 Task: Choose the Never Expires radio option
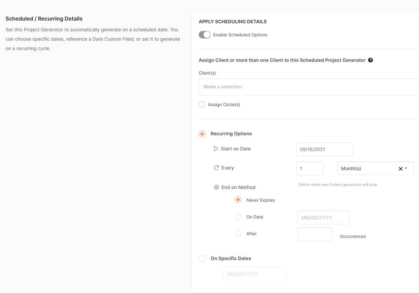point(238,200)
